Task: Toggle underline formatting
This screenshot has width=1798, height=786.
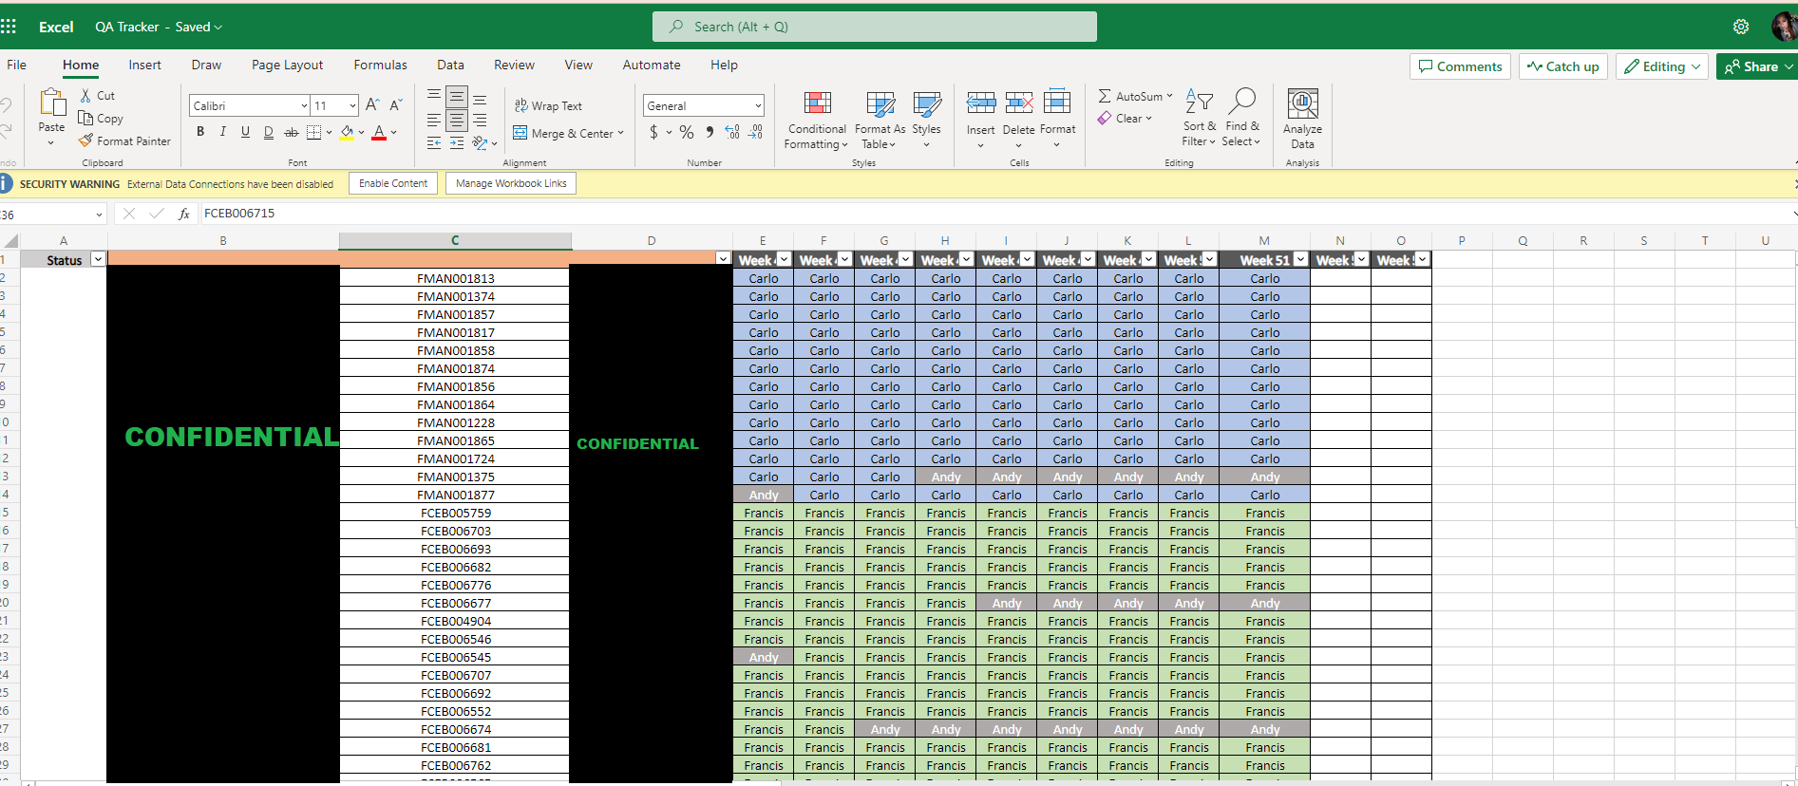Action: [245, 132]
